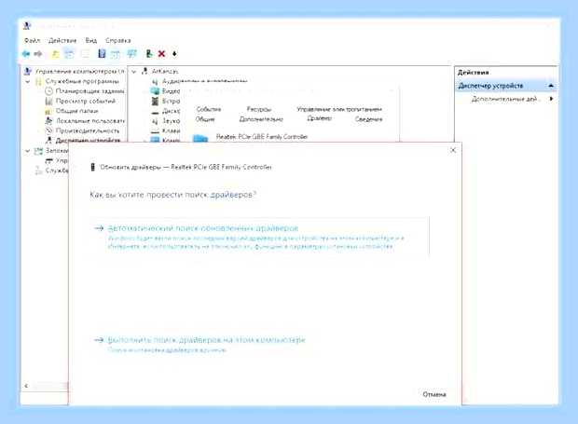The height and width of the screenshot is (424, 578).
Task: Click the Task Scheduler clock icon
Action: (x=48, y=90)
